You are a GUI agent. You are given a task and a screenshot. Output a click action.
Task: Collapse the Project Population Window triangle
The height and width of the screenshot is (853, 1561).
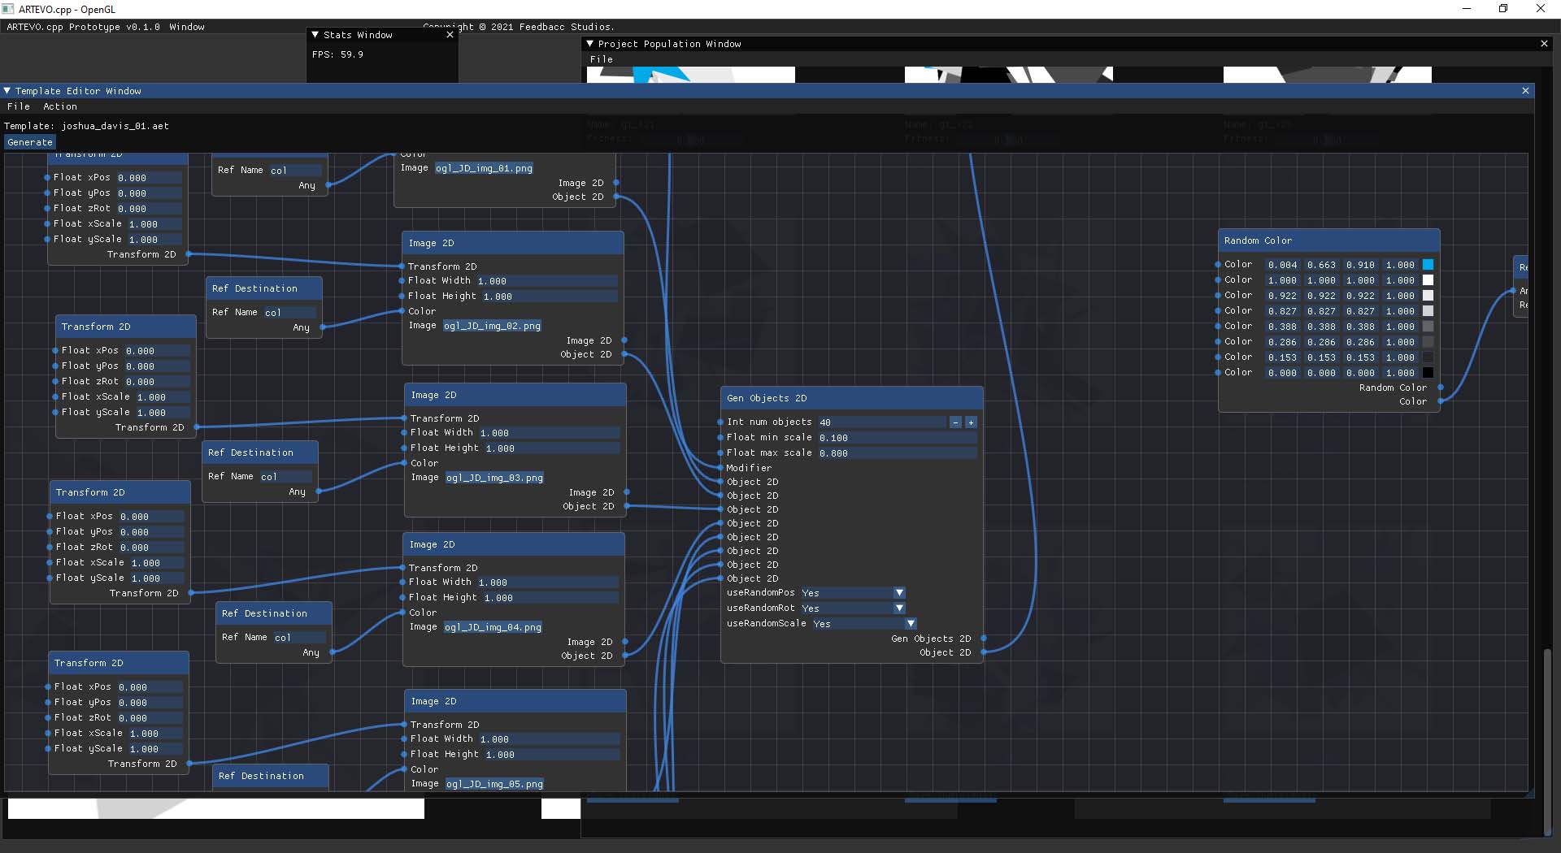pyautogui.click(x=590, y=44)
